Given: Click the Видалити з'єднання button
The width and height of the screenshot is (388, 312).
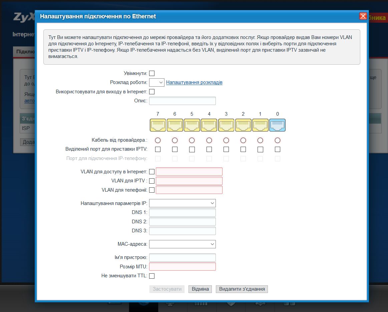Looking at the screenshot, I should 242,289.
